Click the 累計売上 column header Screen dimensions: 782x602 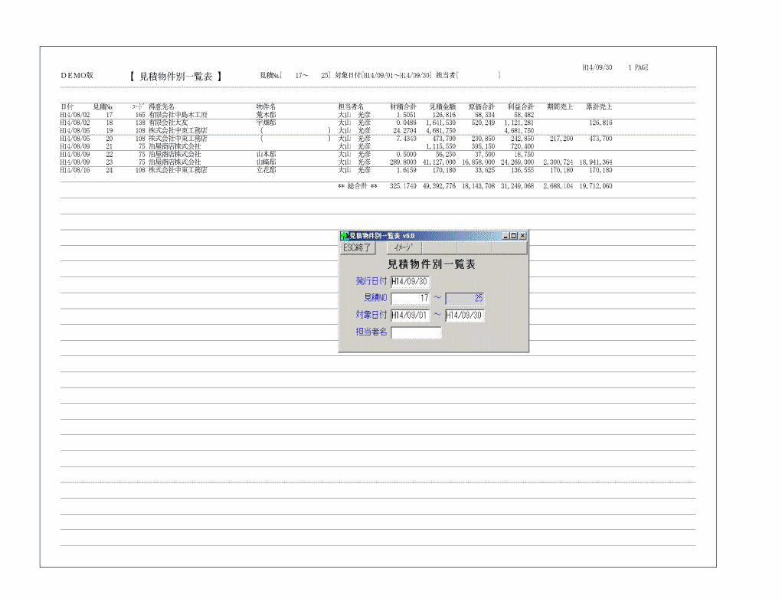tap(599, 106)
